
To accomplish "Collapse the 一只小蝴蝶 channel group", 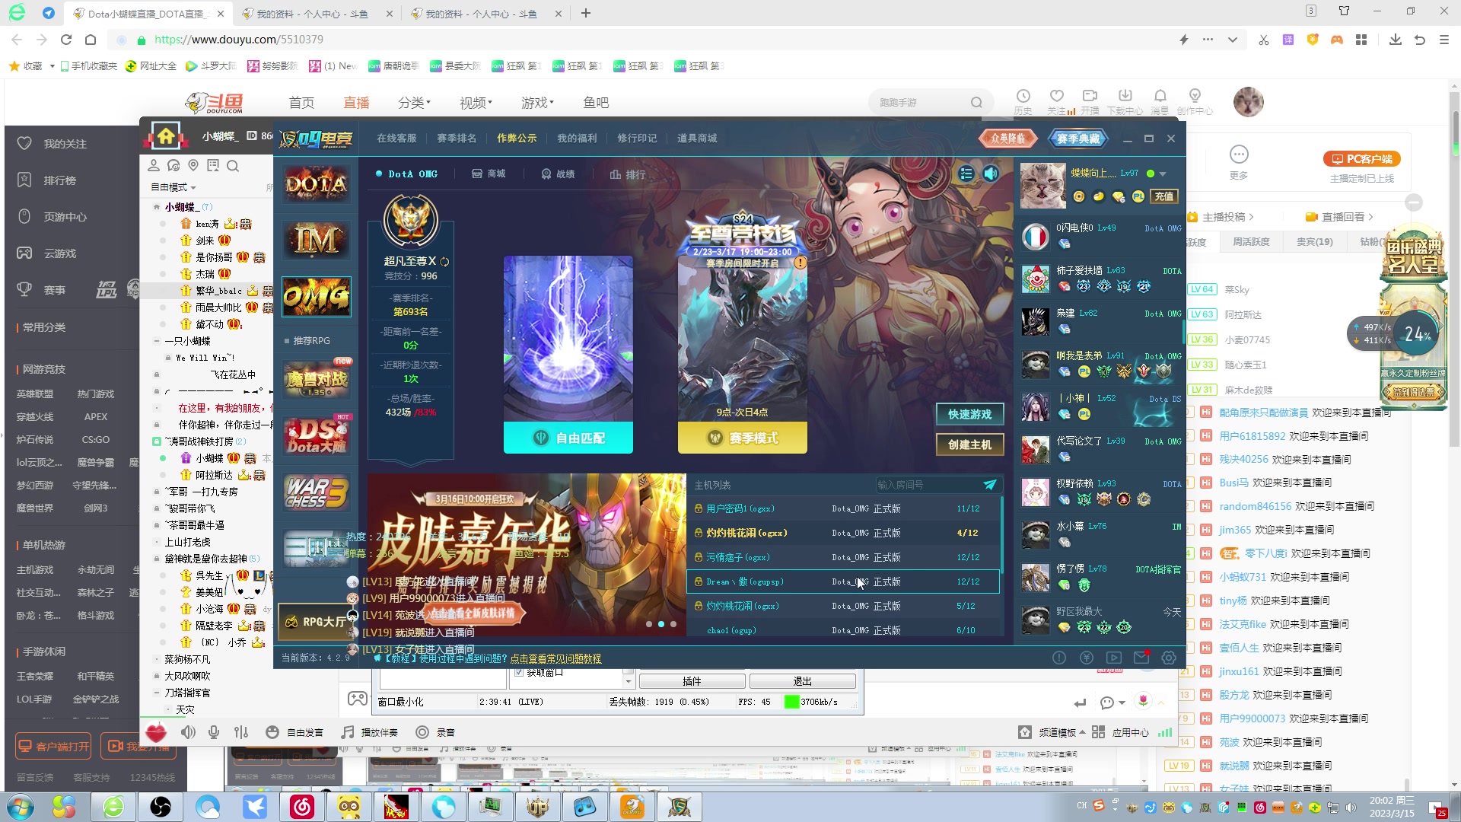I will [157, 341].
